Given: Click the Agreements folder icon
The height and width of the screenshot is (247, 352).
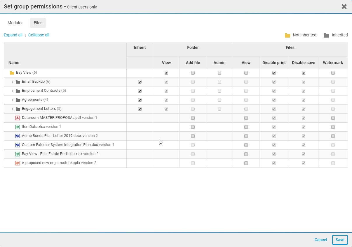Looking at the screenshot, I should (18, 100).
